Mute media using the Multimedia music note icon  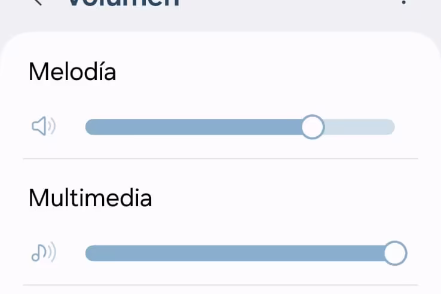(x=44, y=252)
